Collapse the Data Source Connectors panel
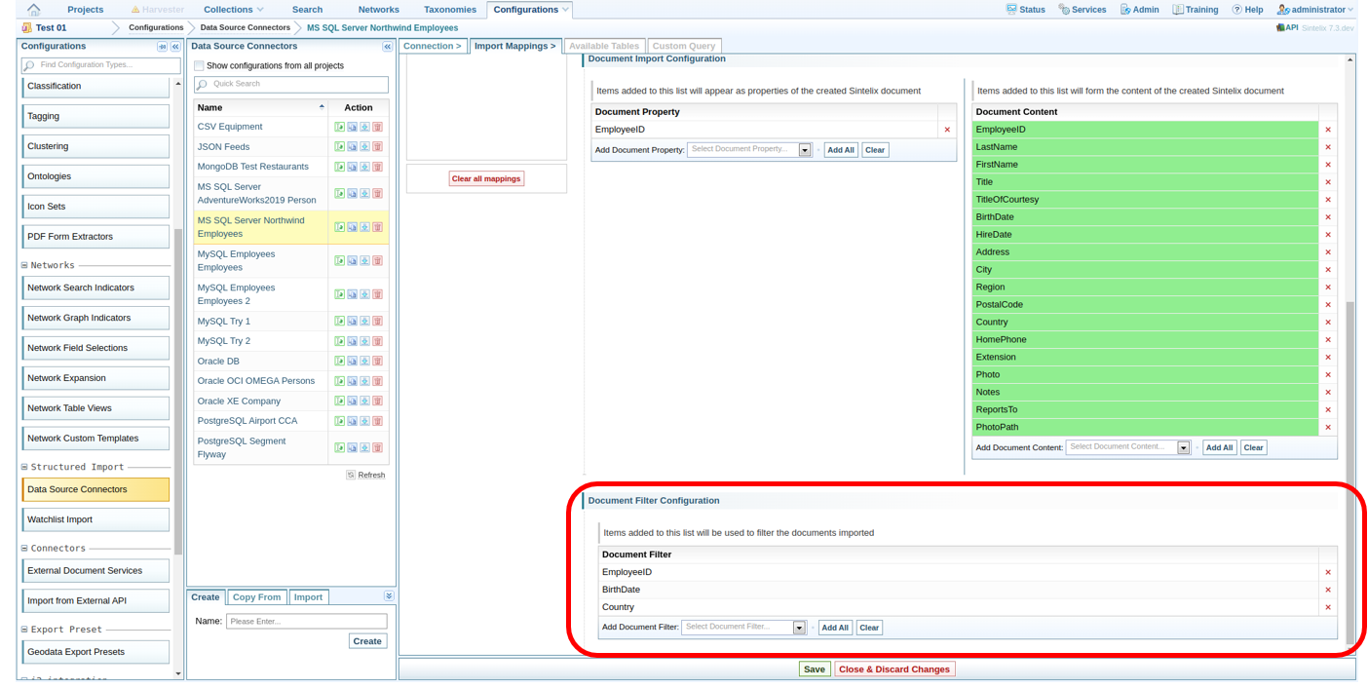The height and width of the screenshot is (689, 1368). [387, 47]
